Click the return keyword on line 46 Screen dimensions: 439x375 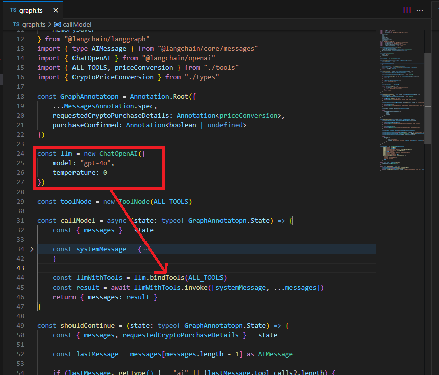[64, 297]
